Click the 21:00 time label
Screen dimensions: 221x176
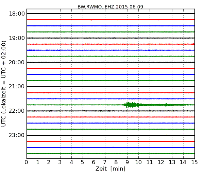coord(17,87)
